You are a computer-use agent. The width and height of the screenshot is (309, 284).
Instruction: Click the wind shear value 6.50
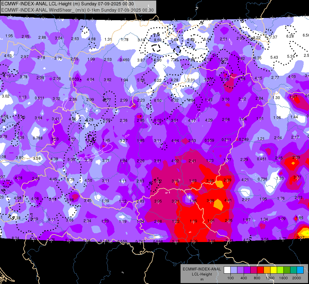[157, 101]
